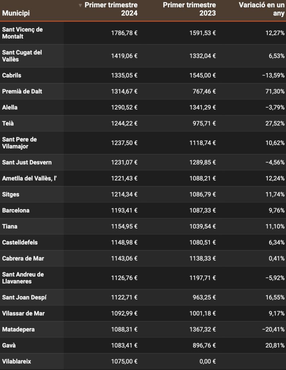Select Sant Pere de Vilamajor row name
Image resolution: width=286 pixels, height=370 pixels.
(x=20, y=143)
